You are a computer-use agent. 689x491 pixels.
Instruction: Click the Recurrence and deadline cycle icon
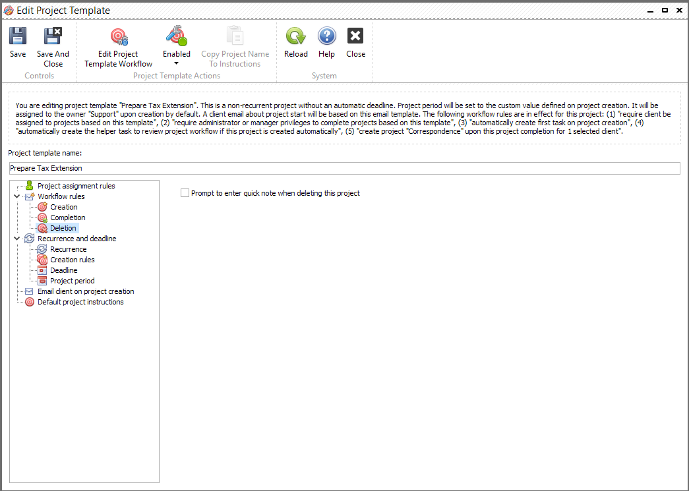[x=30, y=239]
